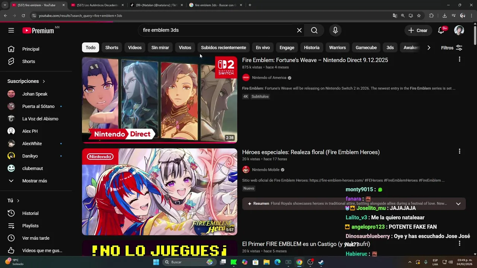This screenshot has height=268, width=477.
Task: Open browser downloads icon
Action: [x=445, y=16]
